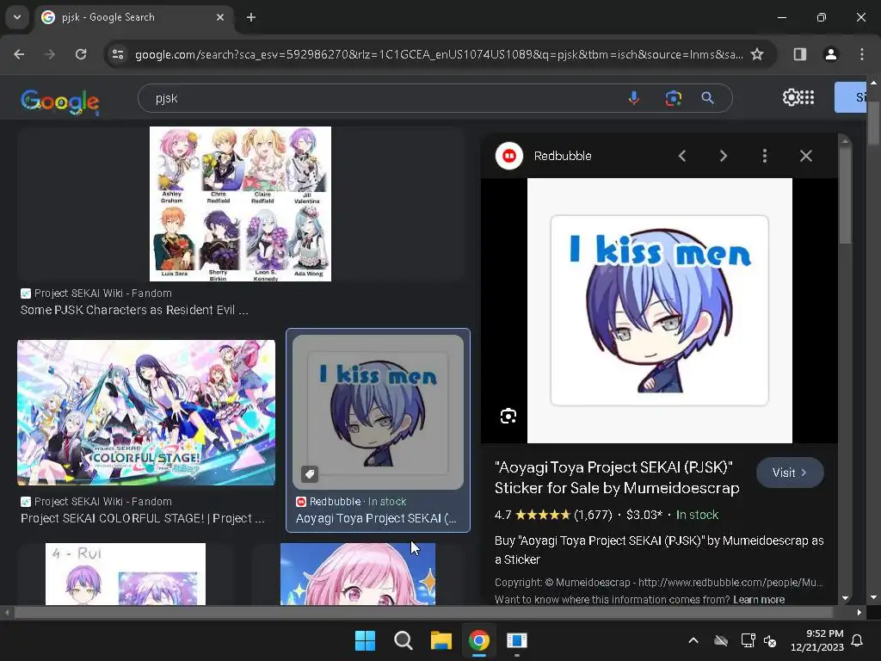The width and height of the screenshot is (881, 661).
Task: Open Resident Evil PJSK characters image
Action: 241,203
